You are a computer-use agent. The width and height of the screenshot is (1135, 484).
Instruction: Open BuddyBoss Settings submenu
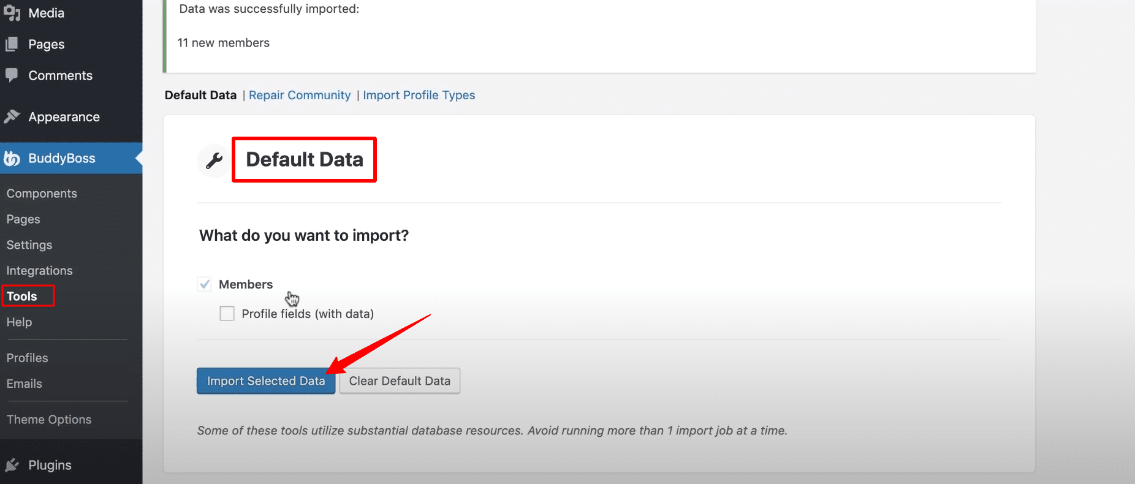click(29, 245)
